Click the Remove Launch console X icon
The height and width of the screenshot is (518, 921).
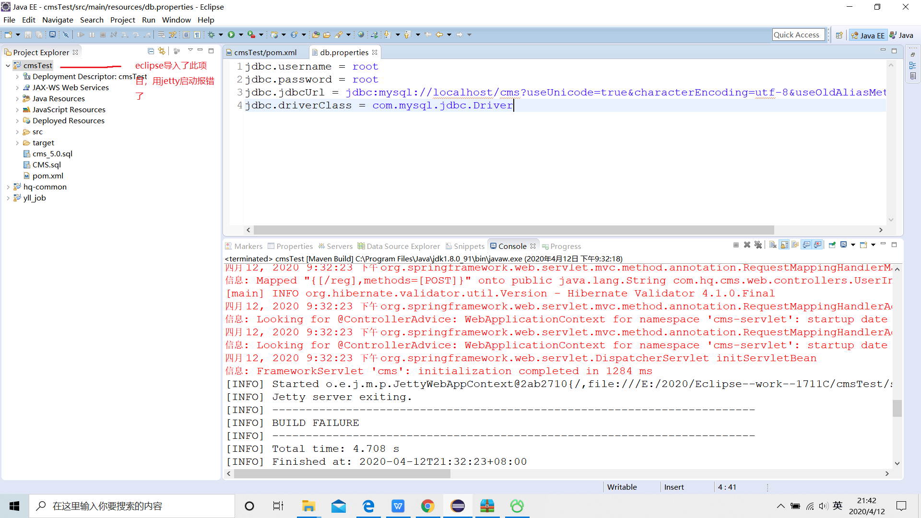click(x=747, y=245)
